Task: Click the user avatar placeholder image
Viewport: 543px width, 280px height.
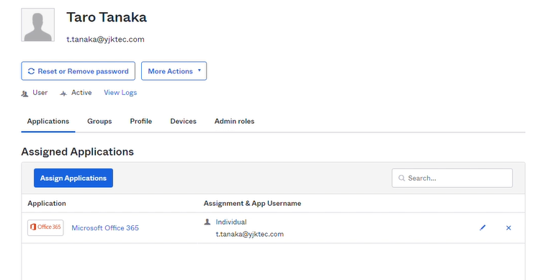Action: pyautogui.click(x=37, y=25)
